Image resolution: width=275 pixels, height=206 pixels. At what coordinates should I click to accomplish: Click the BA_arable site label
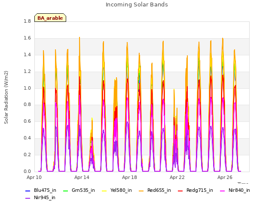[x=50, y=18]
